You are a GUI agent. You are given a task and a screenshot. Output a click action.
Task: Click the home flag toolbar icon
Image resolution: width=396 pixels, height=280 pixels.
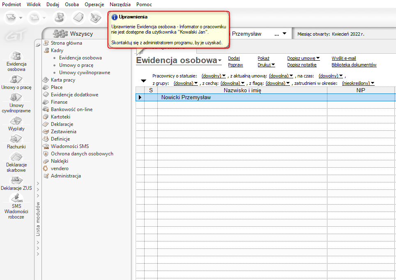pyautogui.click(x=60, y=18)
